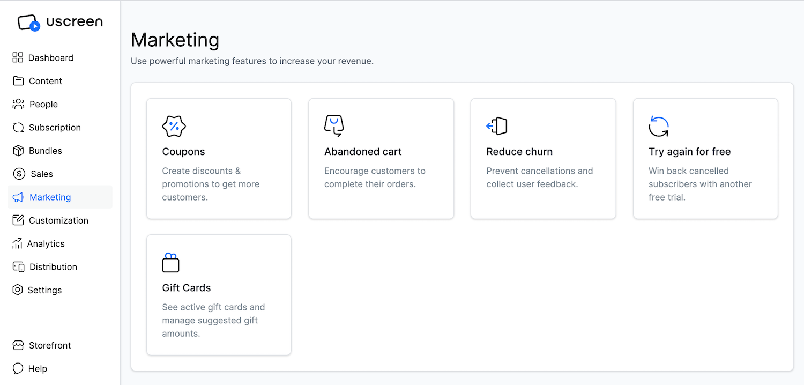The width and height of the screenshot is (804, 385).
Task: Click the 'Create discounts & promotions' description
Action: [x=211, y=184]
